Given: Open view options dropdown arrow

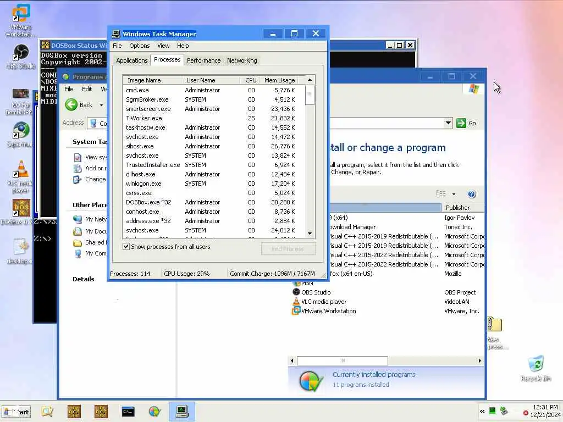Looking at the screenshot, I should [x=454, y=194].
